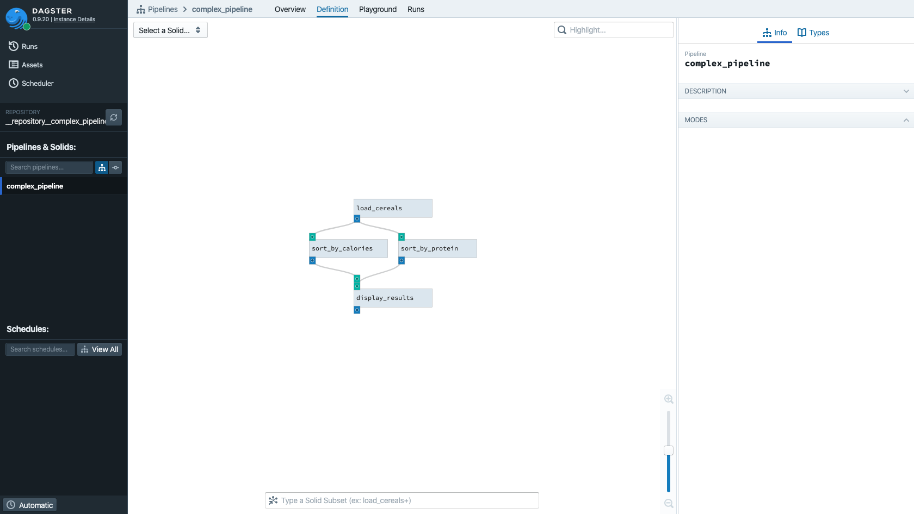This screenshot has width=914, height=514.
Task: Zoom in the graph with plus magnifier
Action: (x=669, y=399)
